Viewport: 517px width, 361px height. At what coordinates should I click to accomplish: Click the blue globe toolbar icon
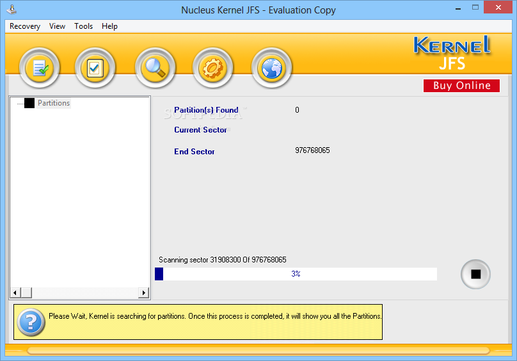(271, 68)
